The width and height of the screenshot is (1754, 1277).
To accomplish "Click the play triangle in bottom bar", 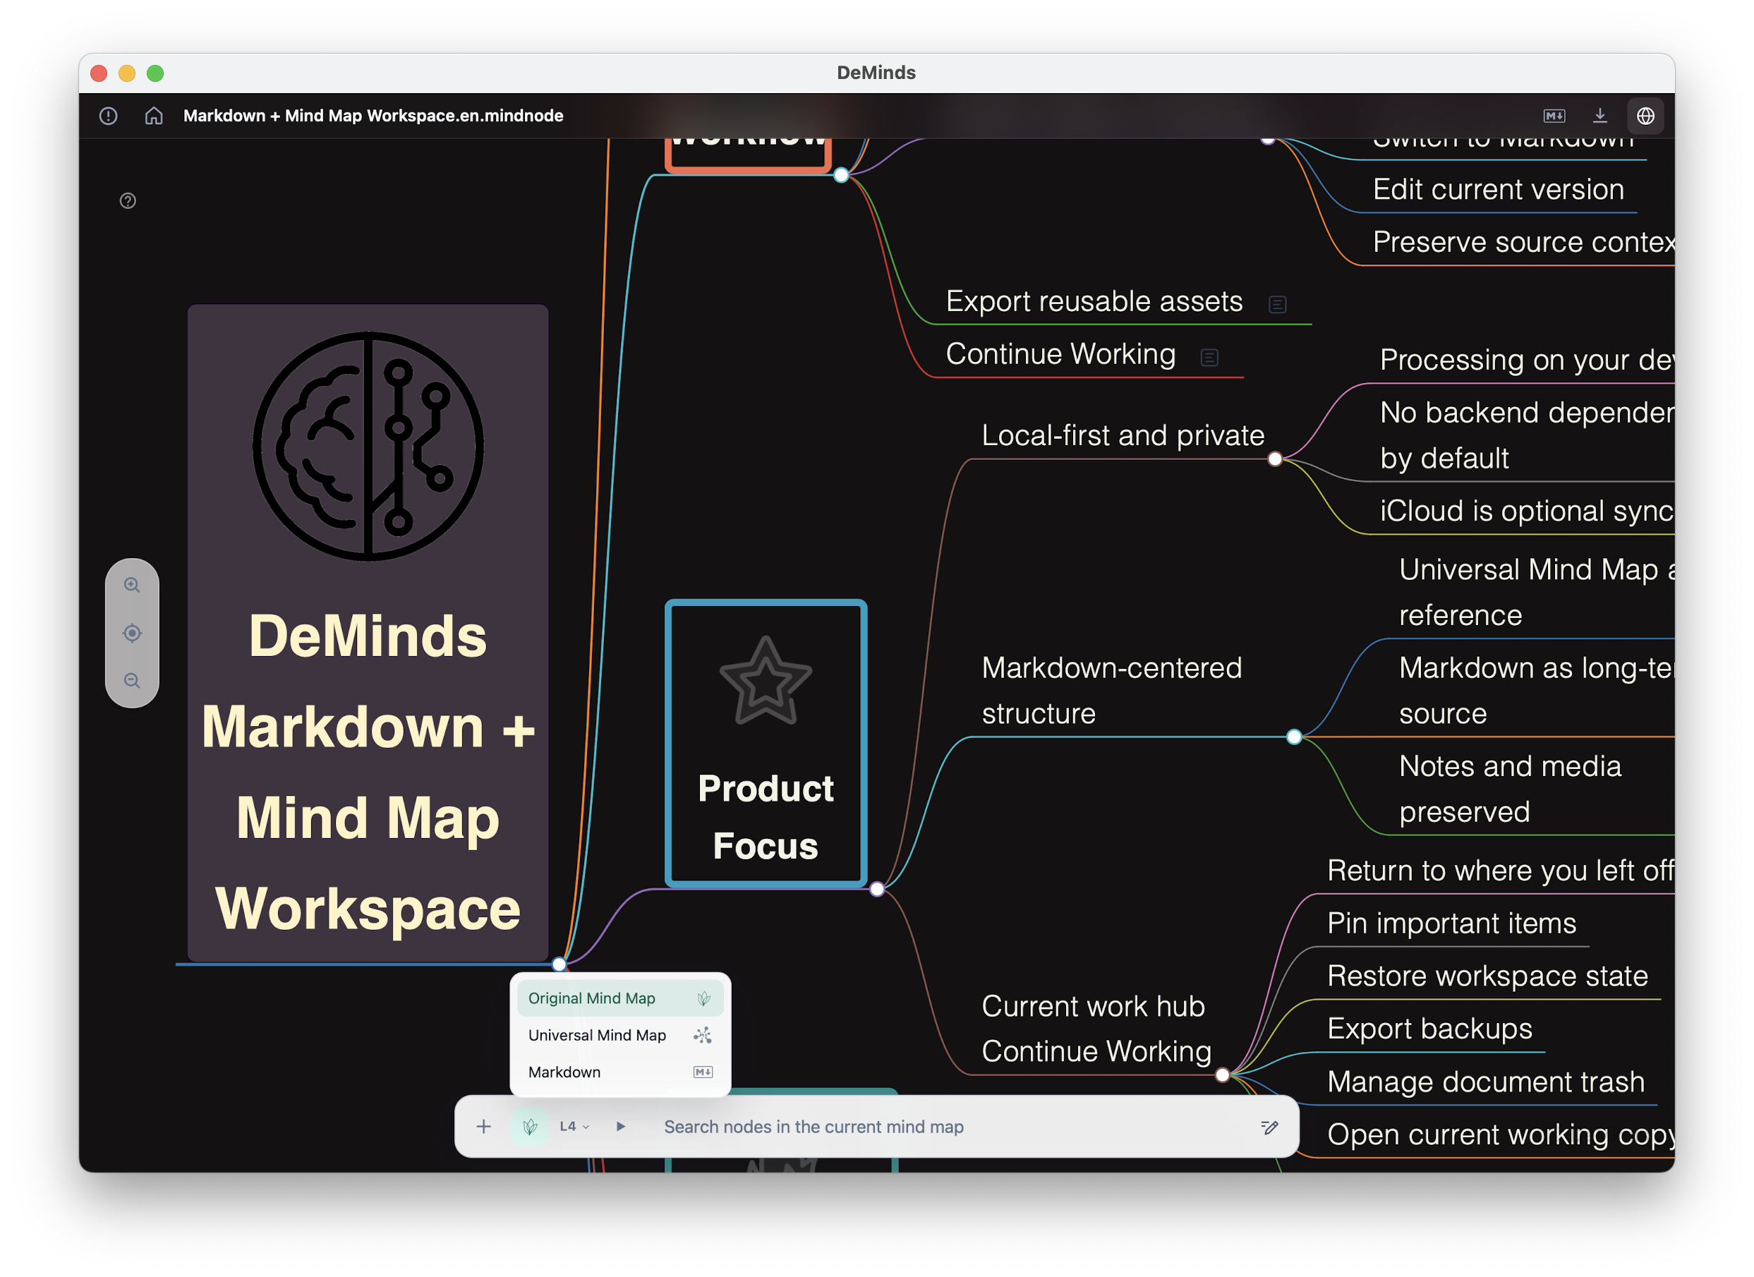I will (x=621, y=1127).
